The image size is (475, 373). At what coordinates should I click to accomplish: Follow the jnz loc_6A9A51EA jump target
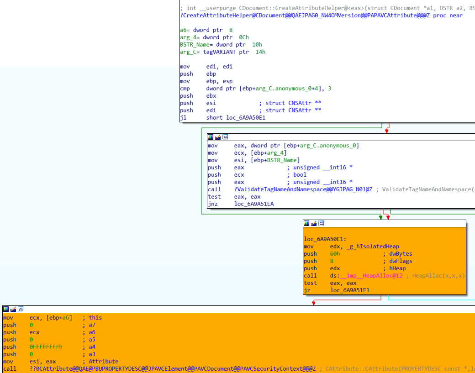254,204
